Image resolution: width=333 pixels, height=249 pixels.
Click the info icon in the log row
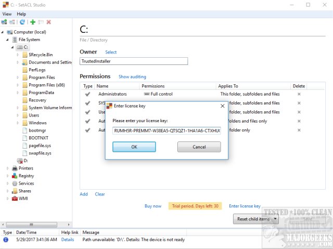(6, 240)
